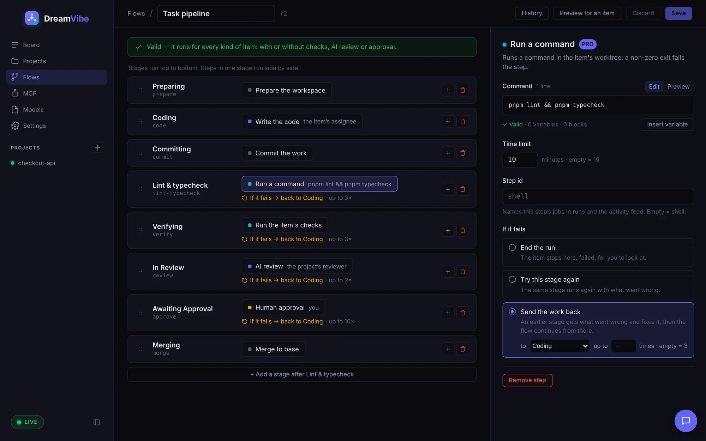Image resolution: width=706 pixels, height=441 pixels.
Task: Add a step to Lint & typecheck stage
Action: pos(448,189)
